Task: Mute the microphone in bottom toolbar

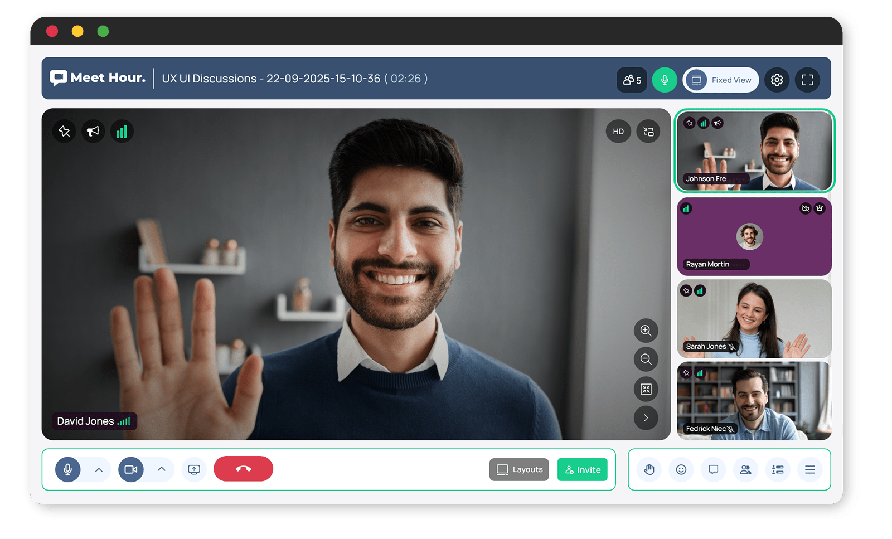Action: [x=68, y=470]
